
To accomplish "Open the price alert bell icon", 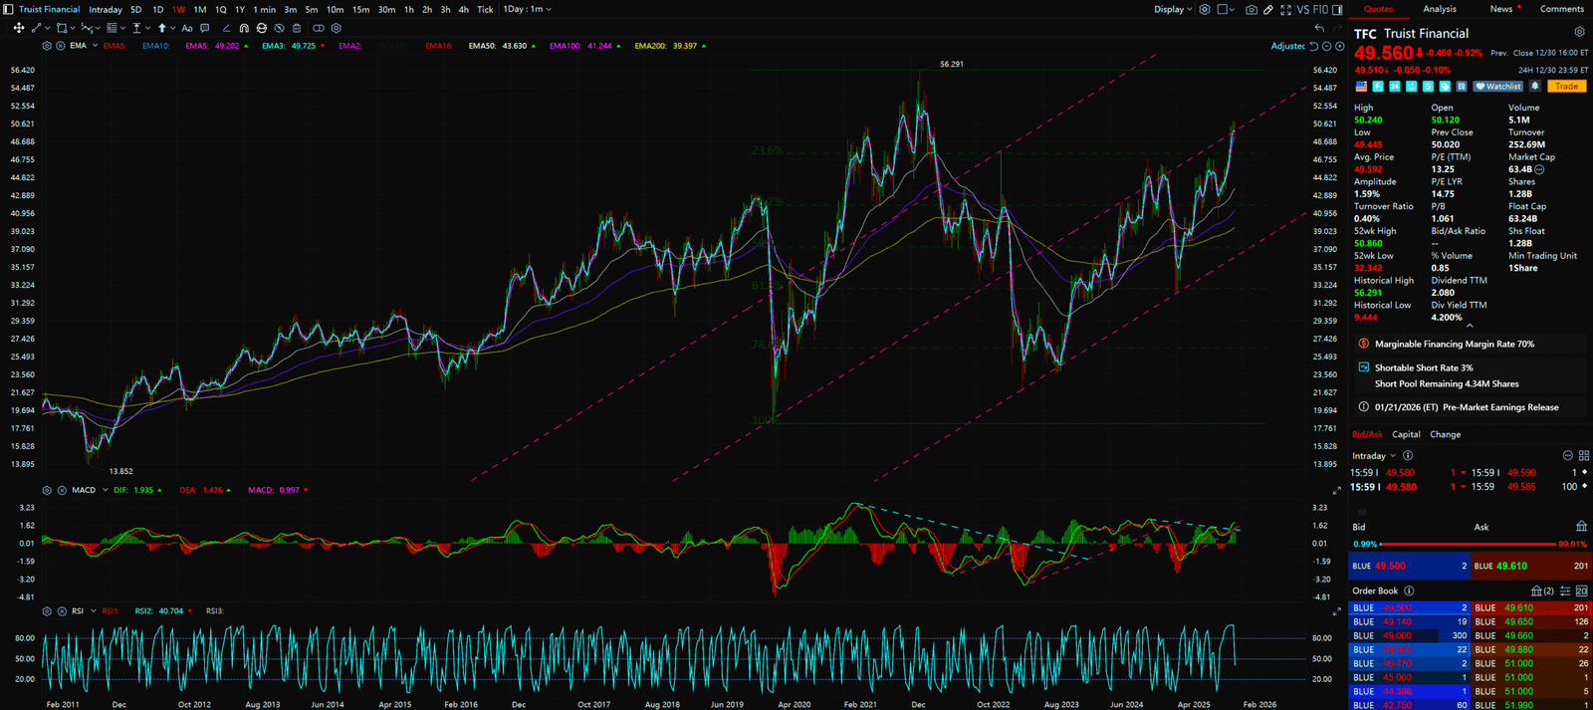I will 1535,87.
